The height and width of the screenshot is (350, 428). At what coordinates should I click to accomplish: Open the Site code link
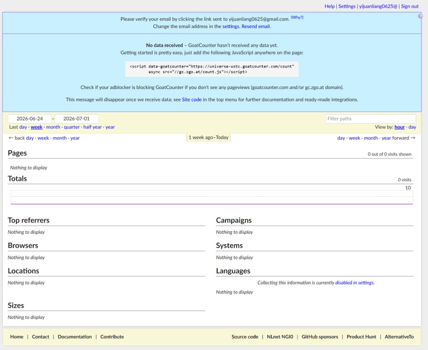coord(191,99)
